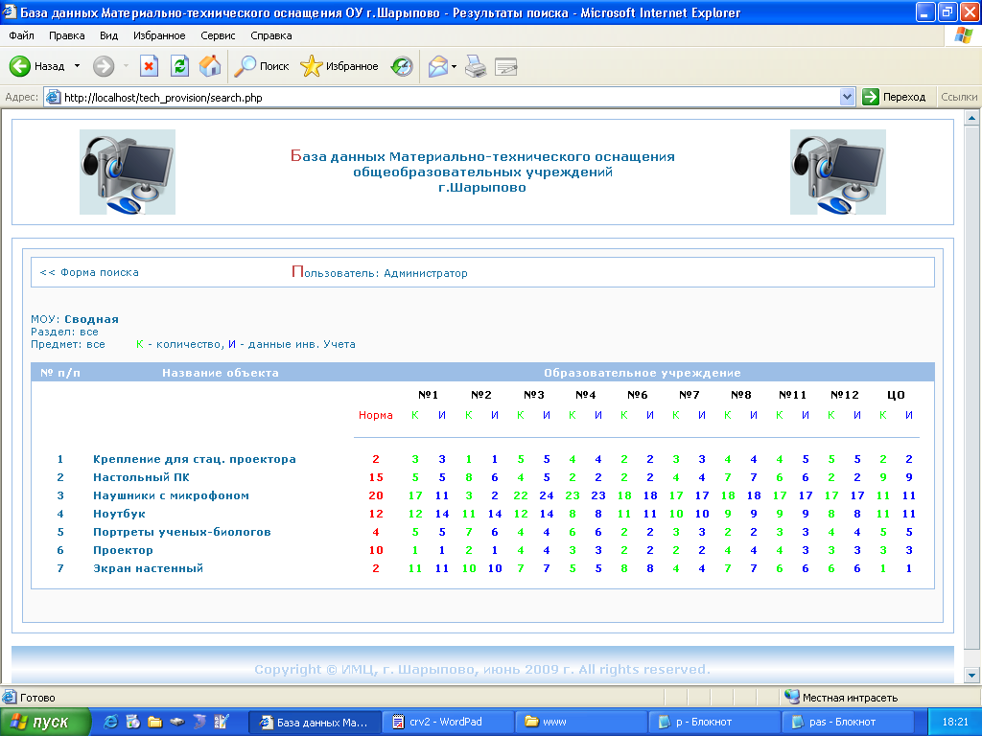Open the Файл menu

pyautogui.click(x=21, y=35)
